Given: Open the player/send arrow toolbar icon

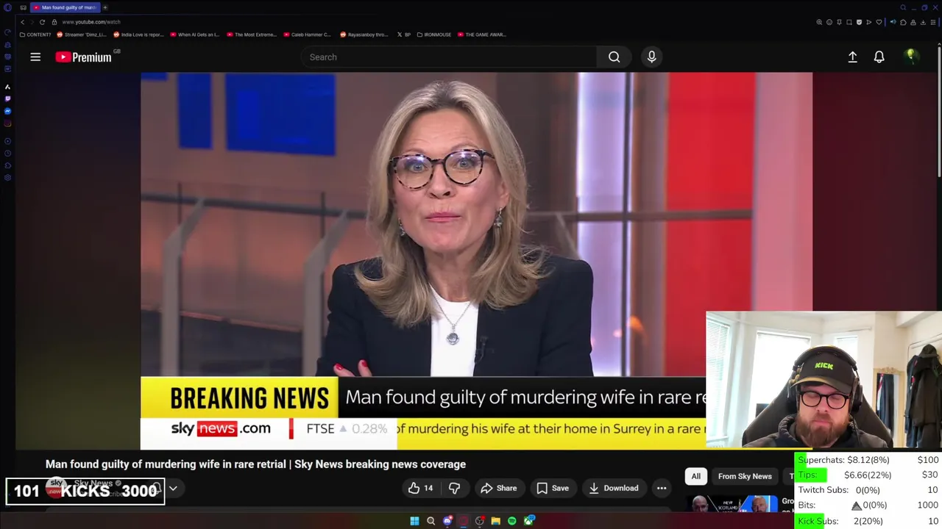Looking at the screenshot, I should click(x=869, y=22).
